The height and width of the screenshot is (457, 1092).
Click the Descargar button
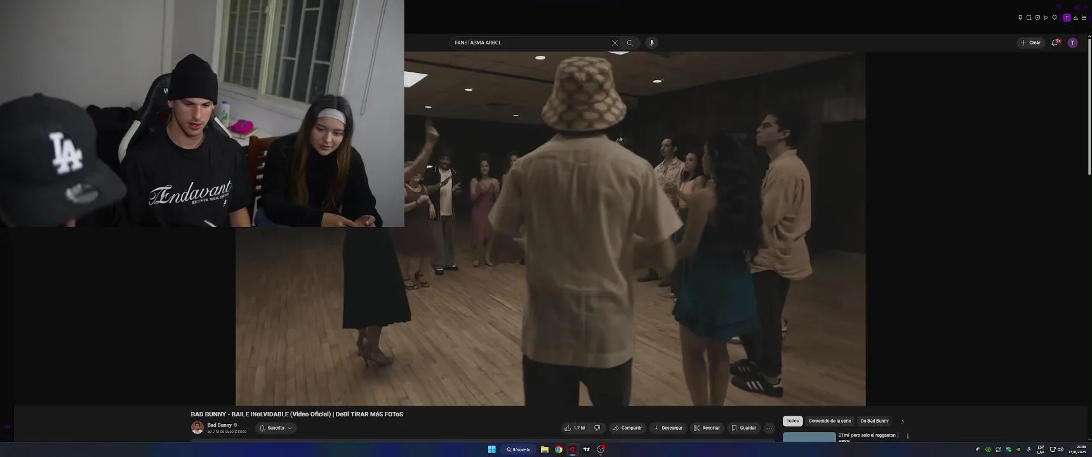[668, 428]
